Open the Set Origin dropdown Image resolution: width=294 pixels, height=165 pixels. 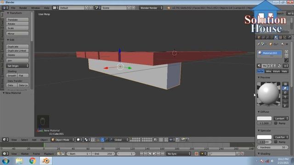[17, 66]
